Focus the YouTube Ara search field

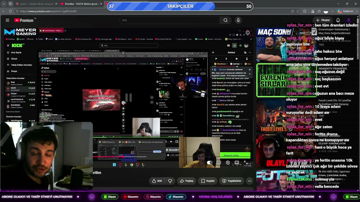(x=169, y=20)
